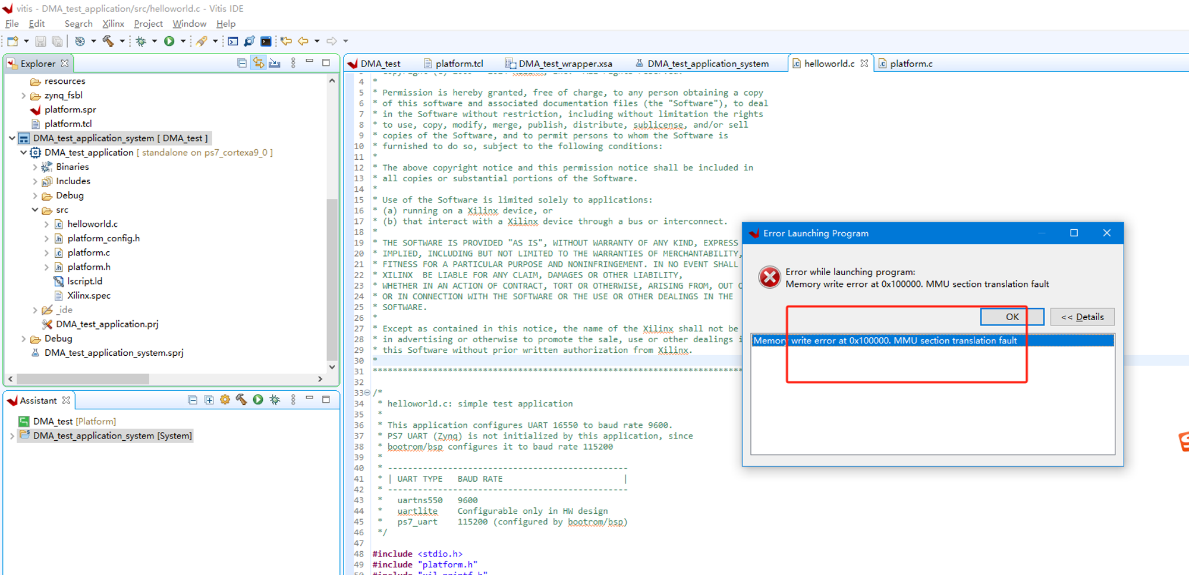The height and width of the screenshot is (575, 1189).
Task: Click the target/launch configuration icon in toolbar
Action: (x=79, y=41)
